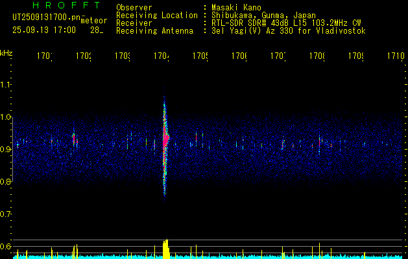The height and width of the screenshot is (259, 408).
Task: Click frequency axis label 0.9
Action: (5, 150)
